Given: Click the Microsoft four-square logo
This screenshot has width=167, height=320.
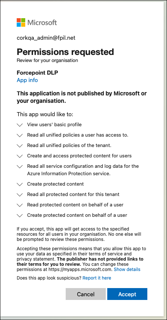Looking at the screenshot, I should (21, 22).
